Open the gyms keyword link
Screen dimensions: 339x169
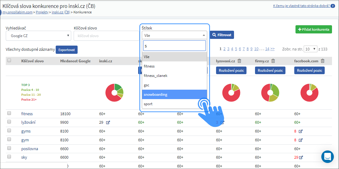[x=26, y=131]
